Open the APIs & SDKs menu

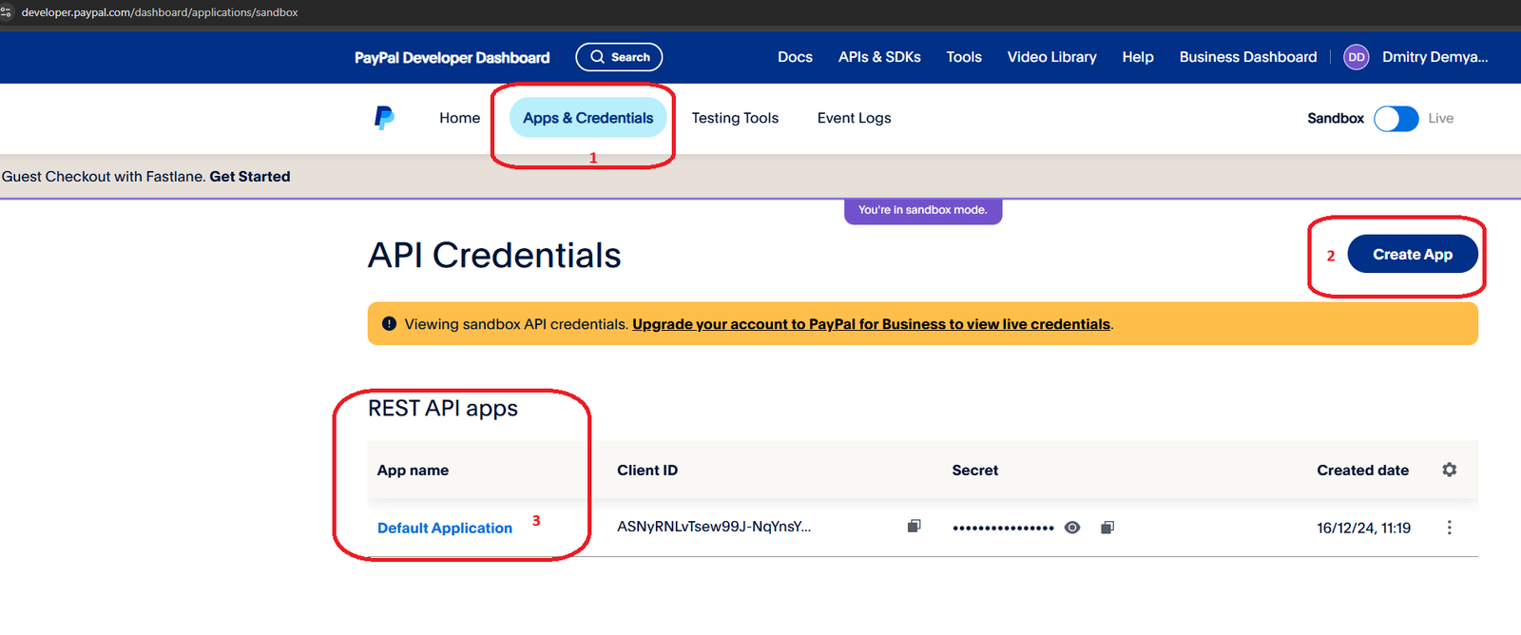pyautogui.click(x=879, y=57)
